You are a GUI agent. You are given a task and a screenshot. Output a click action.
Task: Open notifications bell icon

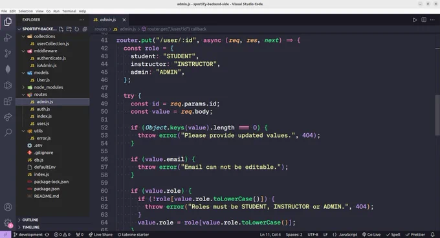click(433, 235)
